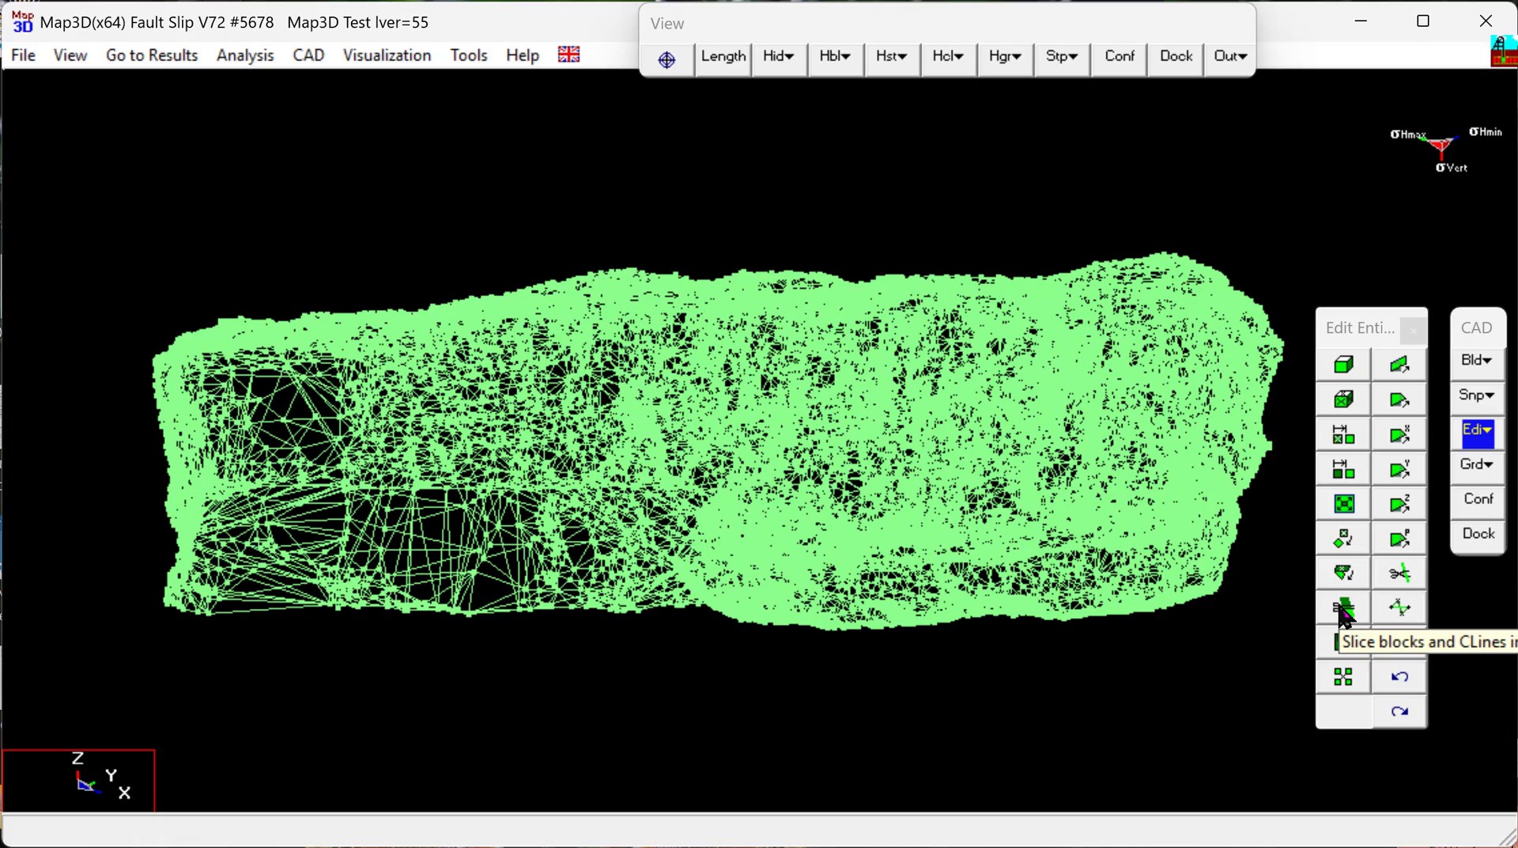Click the solid green block icon

(x=1343, y=365)
